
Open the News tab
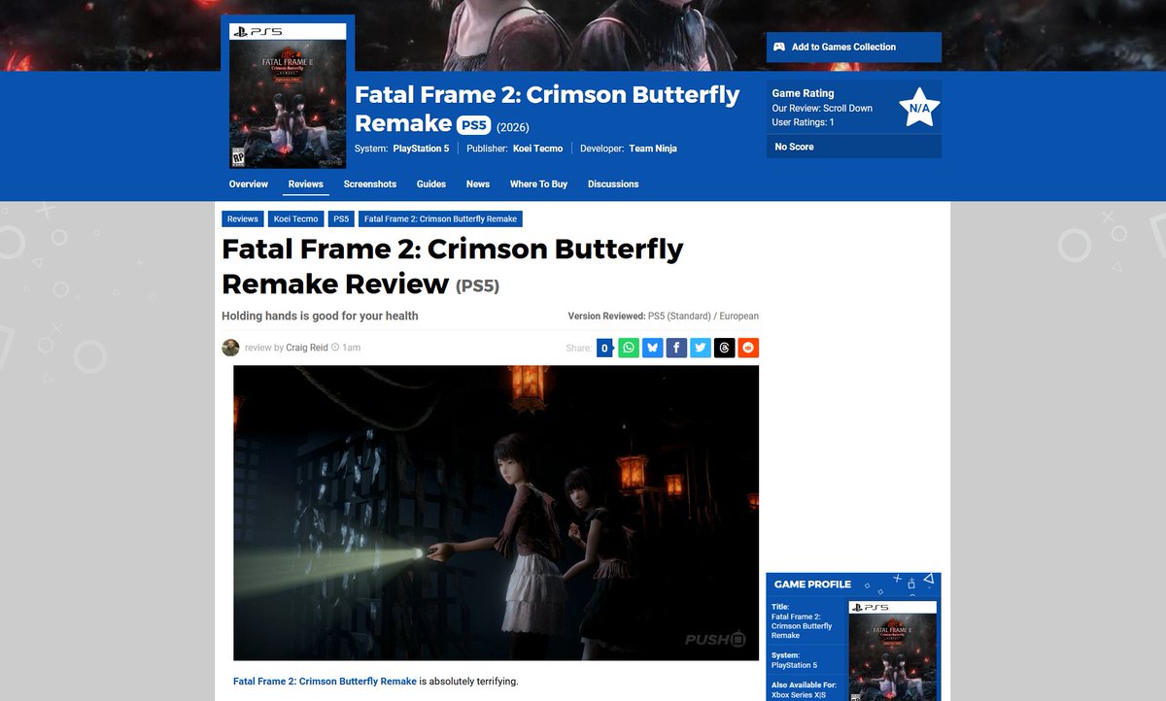[478, 184]
